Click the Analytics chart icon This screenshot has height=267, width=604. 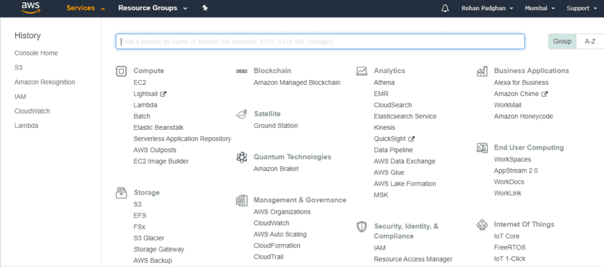[362, 71]
